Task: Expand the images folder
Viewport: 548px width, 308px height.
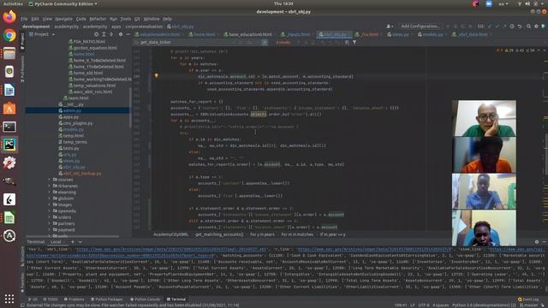Action: pyautogui.click(x=49, y=204)
